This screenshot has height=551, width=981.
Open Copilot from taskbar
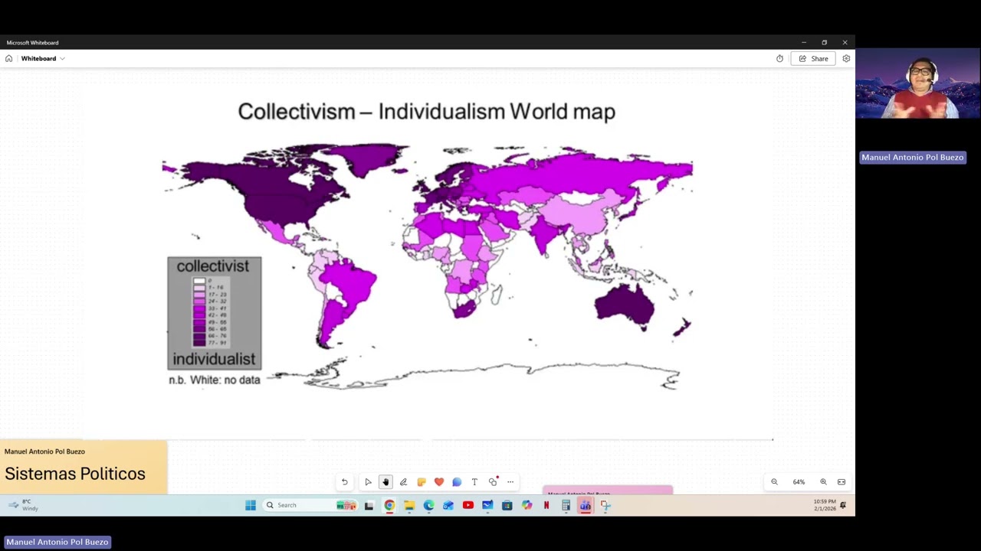pyautogui.click(x=527, y=505)
